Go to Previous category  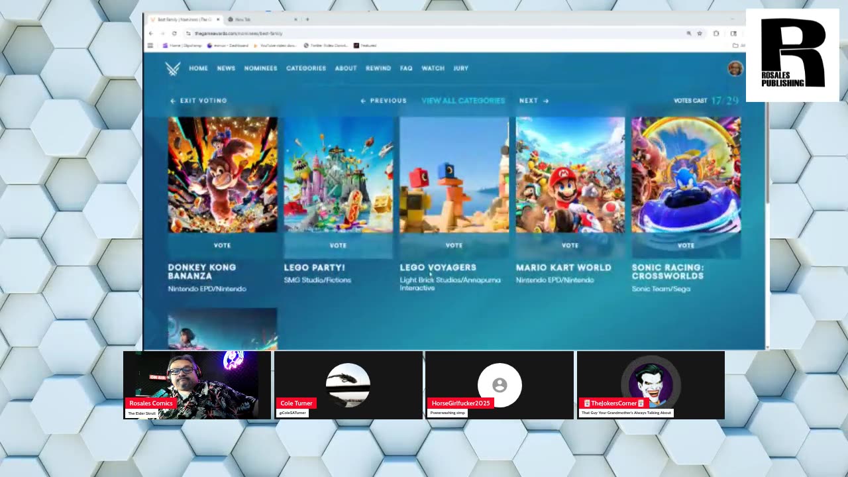[384, 101]
